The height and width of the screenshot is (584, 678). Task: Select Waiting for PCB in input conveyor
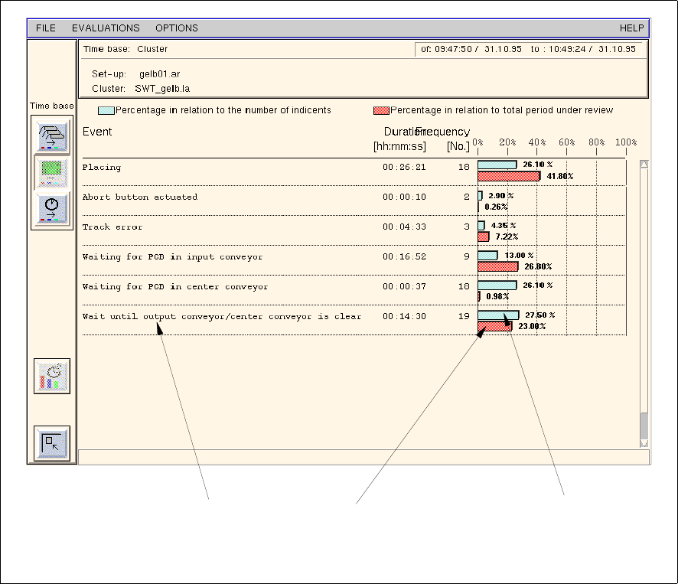pos(172,257)
